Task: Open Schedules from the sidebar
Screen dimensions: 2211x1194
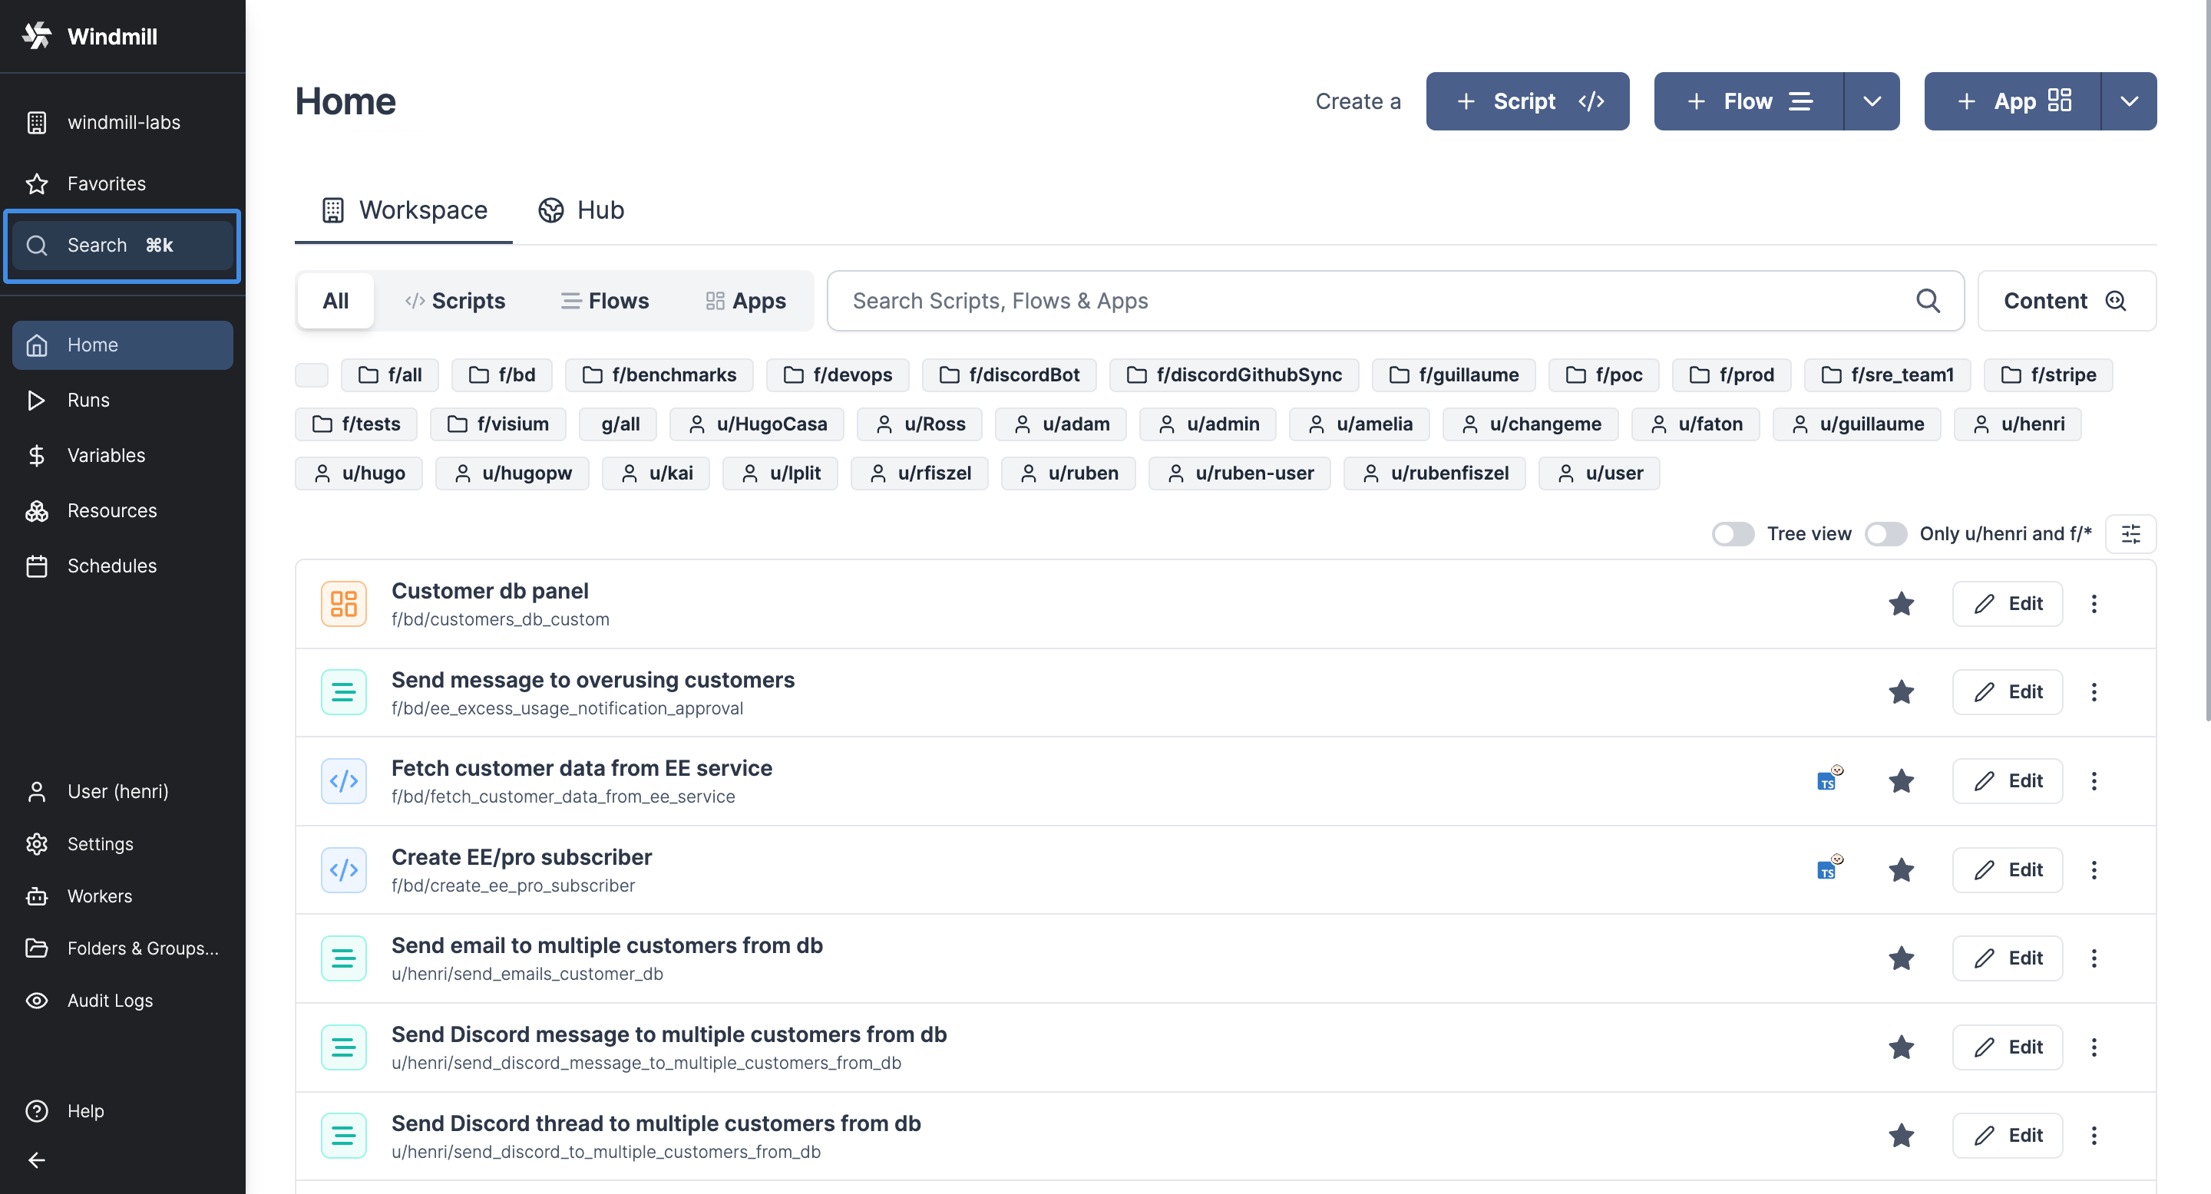Action: click(111, 566)
